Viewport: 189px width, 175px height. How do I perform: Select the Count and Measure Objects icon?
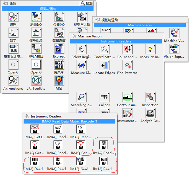[128, 49]
